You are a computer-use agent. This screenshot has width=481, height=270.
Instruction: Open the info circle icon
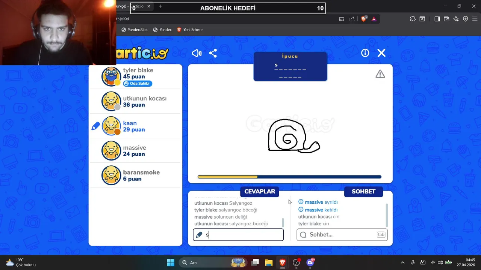point(365,53)
